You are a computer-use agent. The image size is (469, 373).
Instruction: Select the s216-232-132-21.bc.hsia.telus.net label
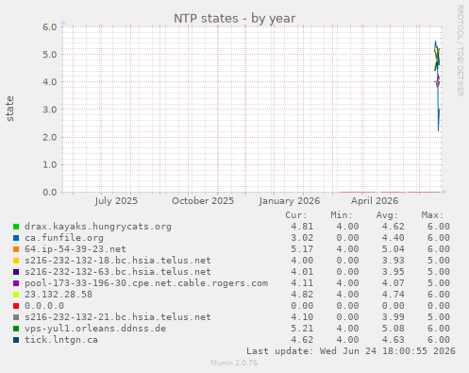(118, 317)
